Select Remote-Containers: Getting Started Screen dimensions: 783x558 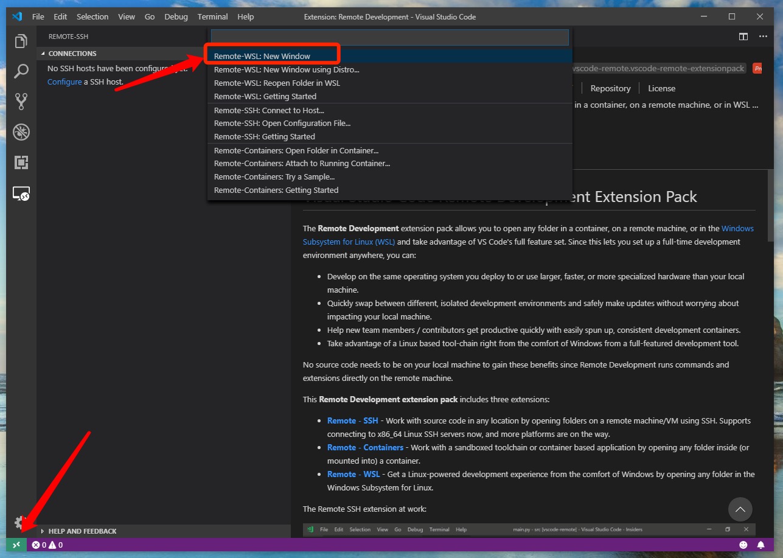click(389, 190)
